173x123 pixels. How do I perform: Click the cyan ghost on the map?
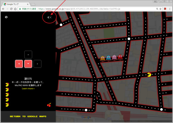click(x=109, y=58)
